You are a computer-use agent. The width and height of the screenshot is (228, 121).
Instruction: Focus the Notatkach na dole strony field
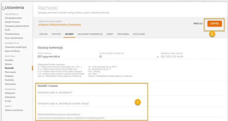pyautogui.click(x=130, y=104)
